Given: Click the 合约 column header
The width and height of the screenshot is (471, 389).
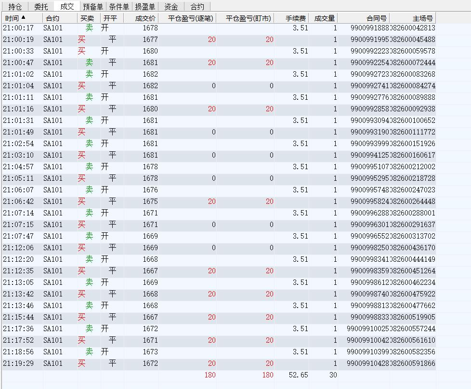Looking at the screenshot, I should point(60,18).
